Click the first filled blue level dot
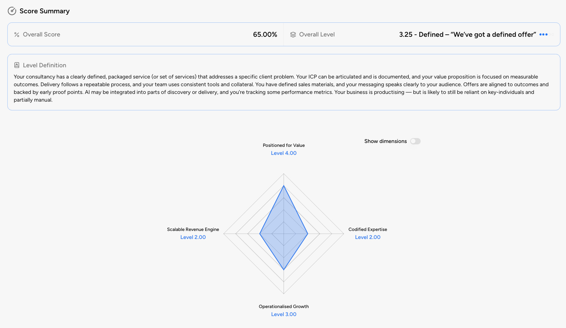The height and width of the screenshot is (328, 566). [540, 34]
